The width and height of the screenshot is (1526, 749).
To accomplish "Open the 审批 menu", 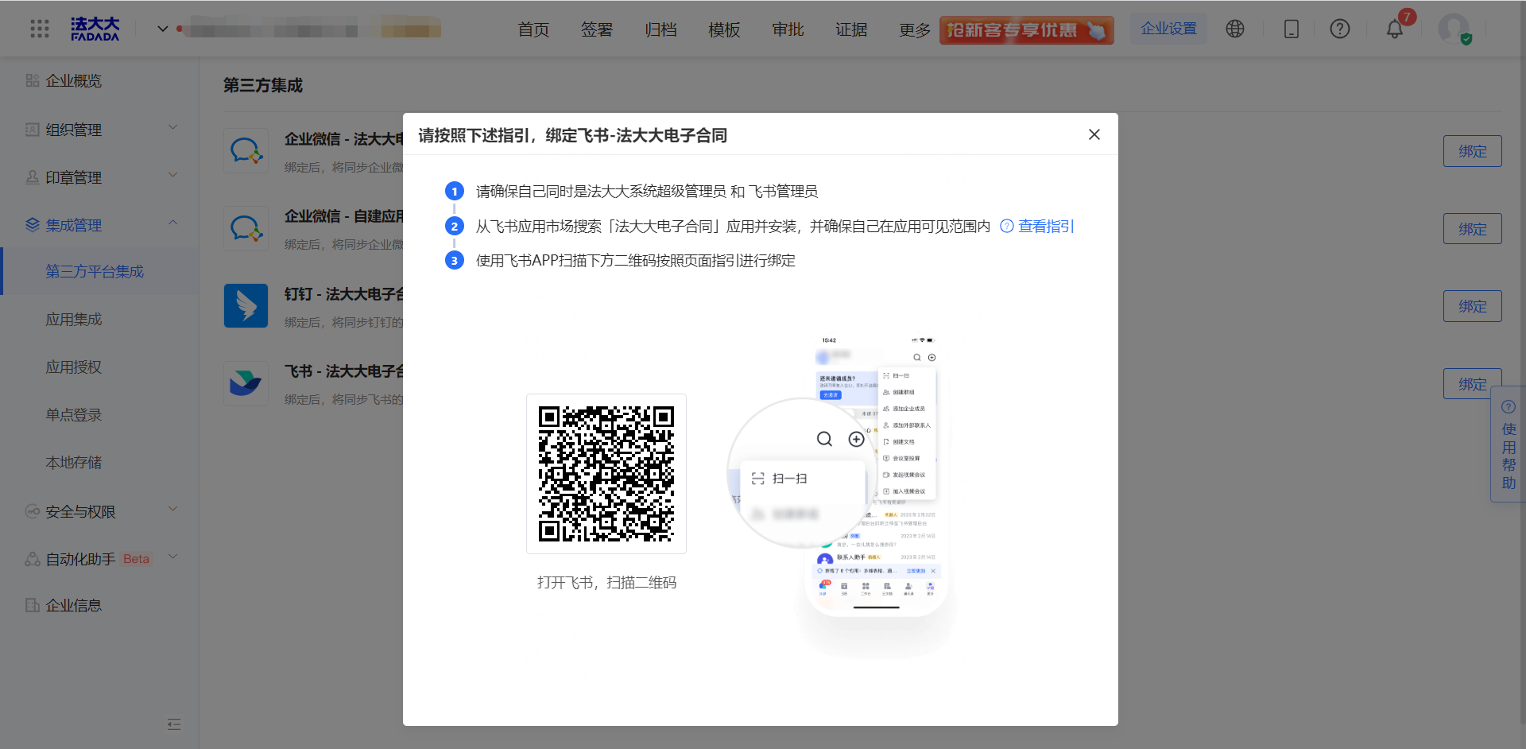I will tap(788, 29).
